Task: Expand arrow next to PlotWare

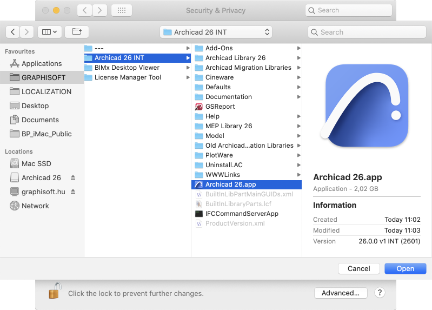Action: 298,155
